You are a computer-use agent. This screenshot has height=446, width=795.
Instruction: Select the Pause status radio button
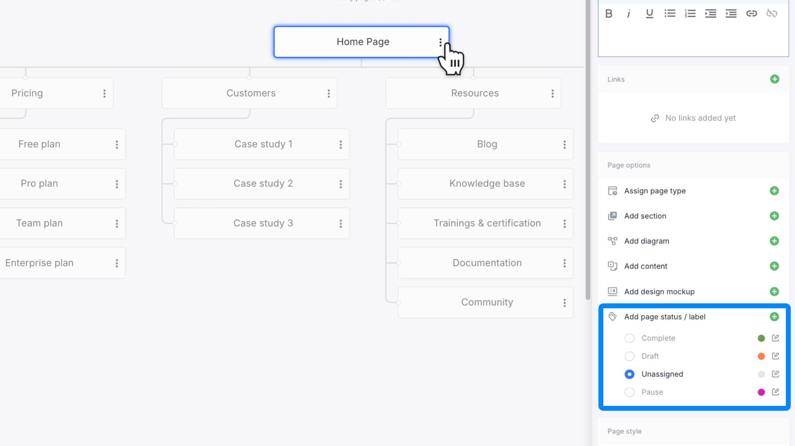click(x=629, y=392)
